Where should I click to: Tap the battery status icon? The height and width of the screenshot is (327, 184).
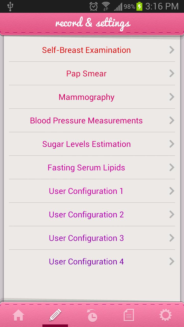pos(140,6)
